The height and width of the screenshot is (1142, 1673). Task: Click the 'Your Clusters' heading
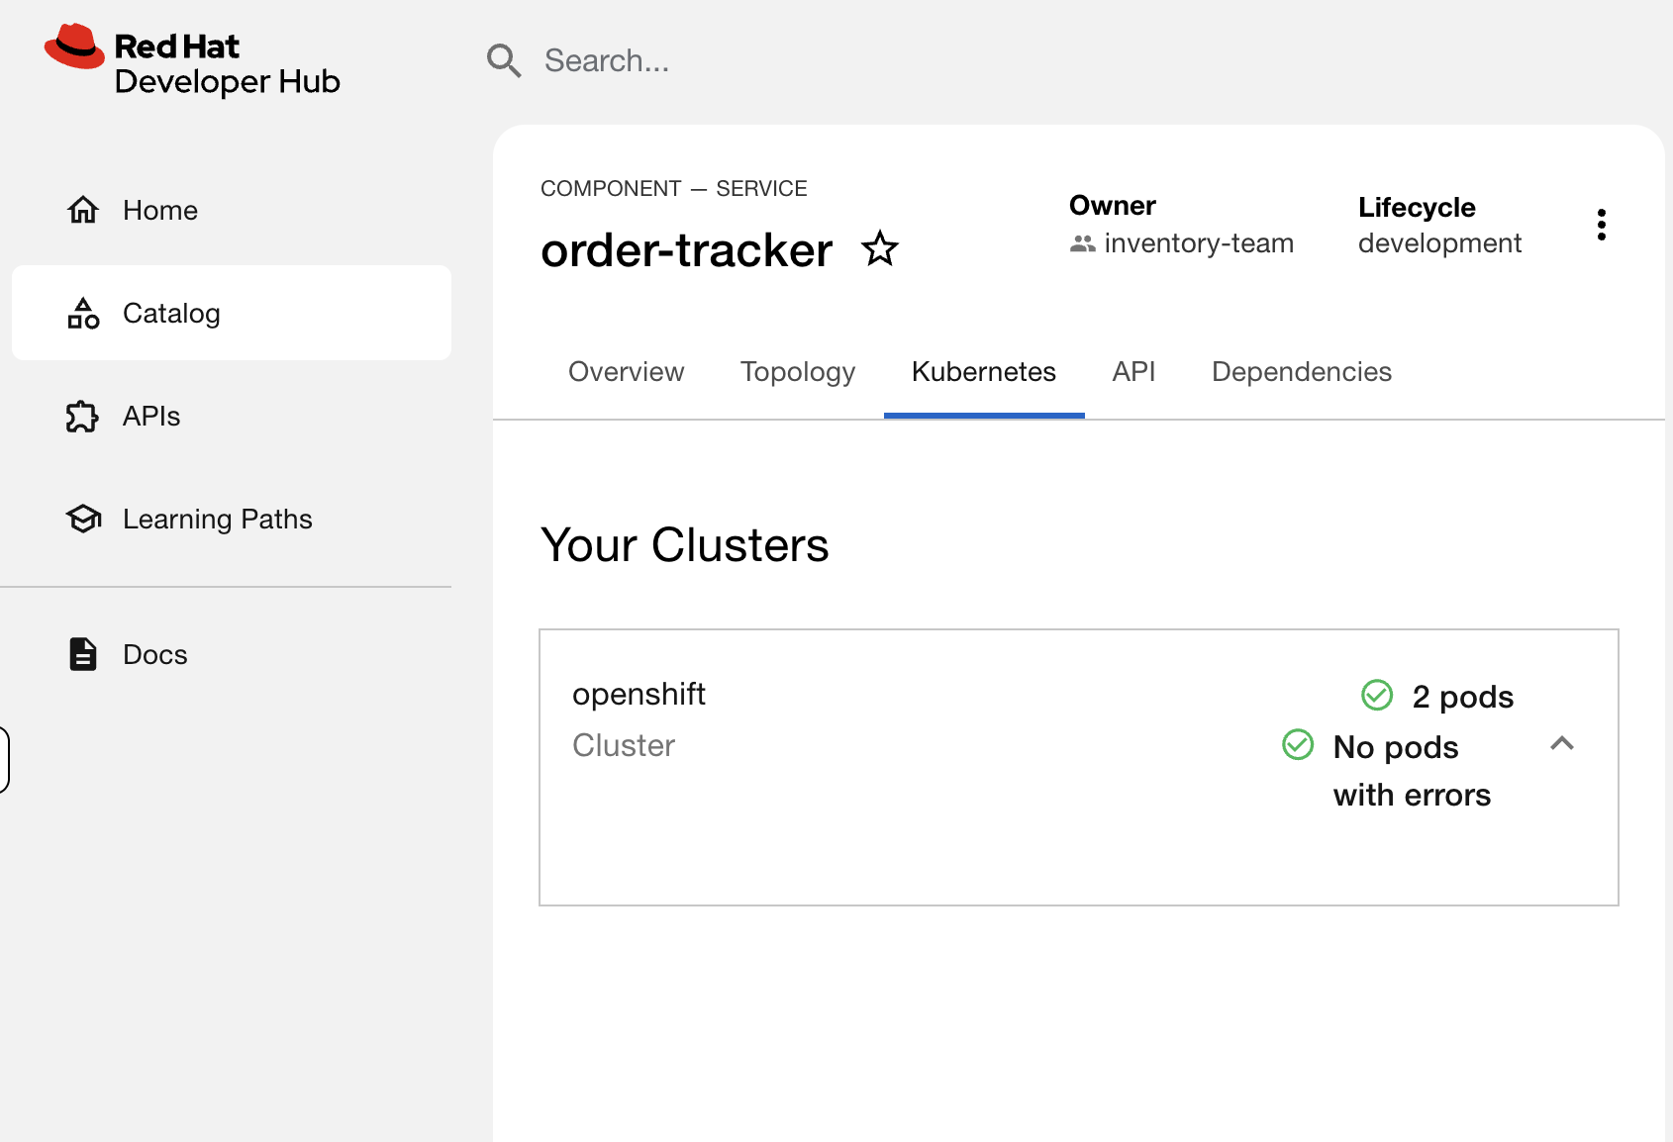click(x=685, y=545)
